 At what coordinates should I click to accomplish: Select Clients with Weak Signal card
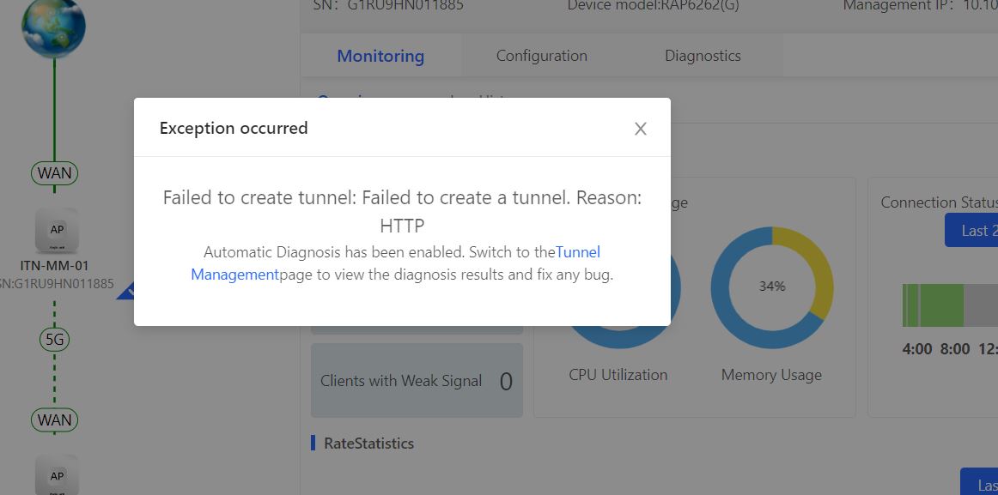417,381
